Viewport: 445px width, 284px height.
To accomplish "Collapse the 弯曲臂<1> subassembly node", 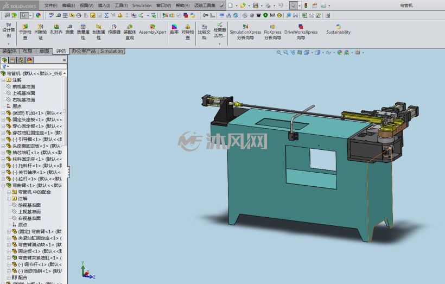I will 3,186.
